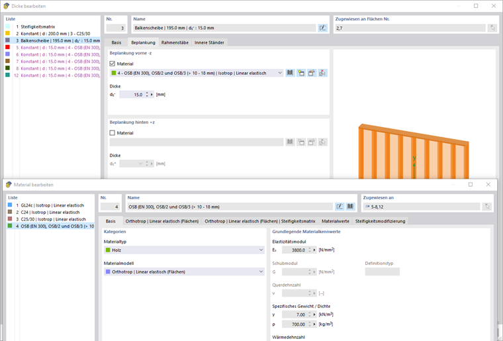This screenshot has width=503, height=341.
Task: Click the arrow button beside specific weight 7.00
Action: point(314,315)
